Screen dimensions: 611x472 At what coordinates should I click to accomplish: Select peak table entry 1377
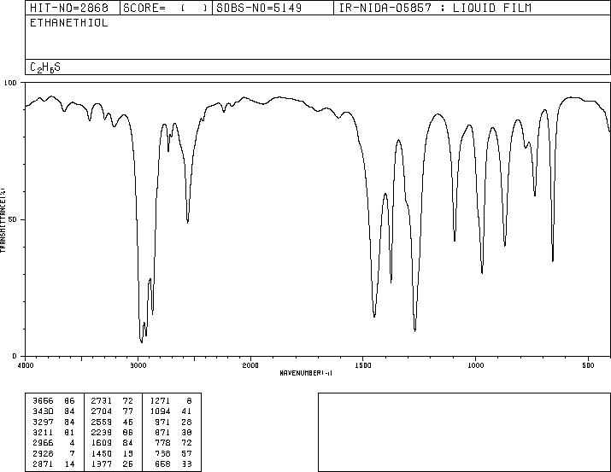(x=102, y=464)
